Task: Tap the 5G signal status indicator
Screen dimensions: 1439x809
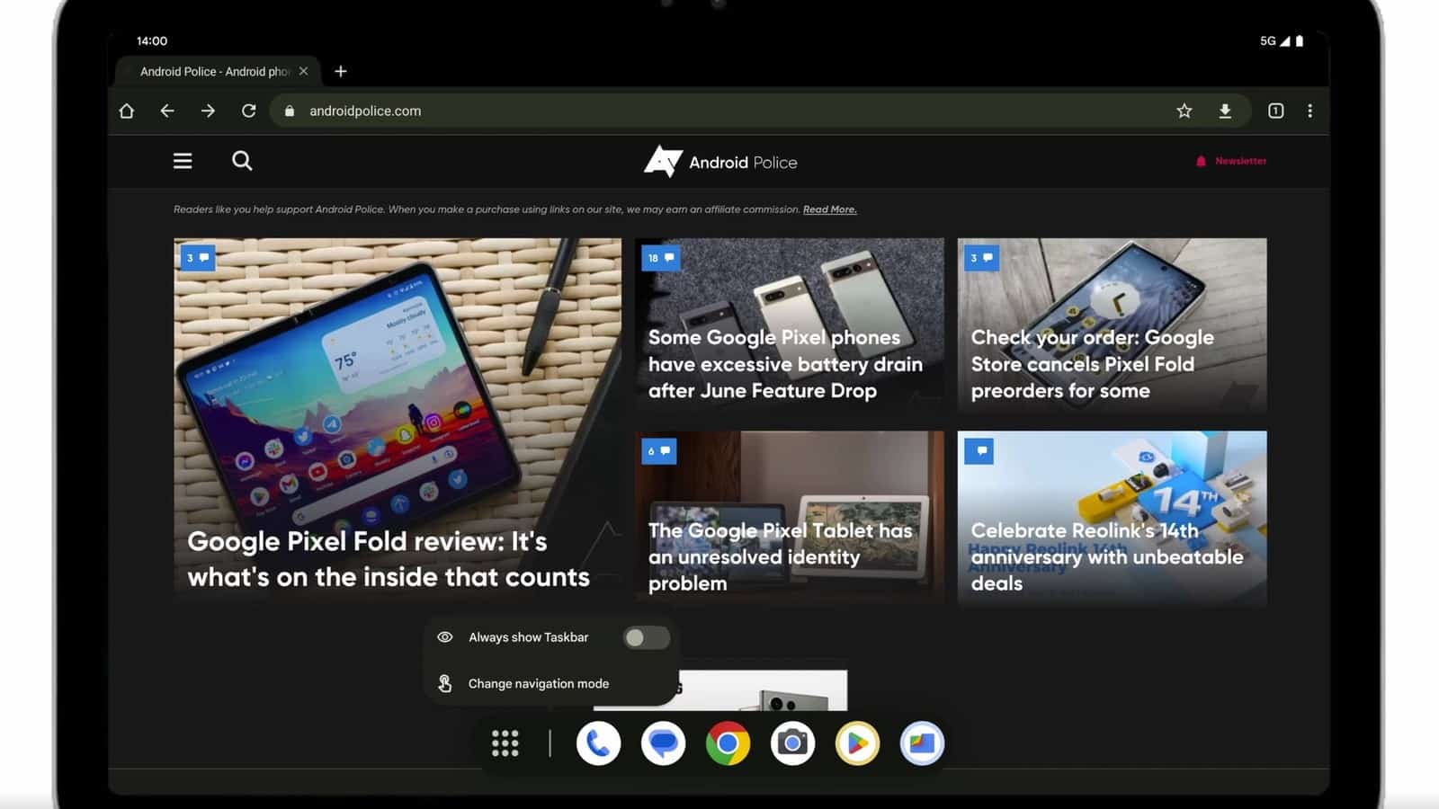Action: (x=1275, y=40)
